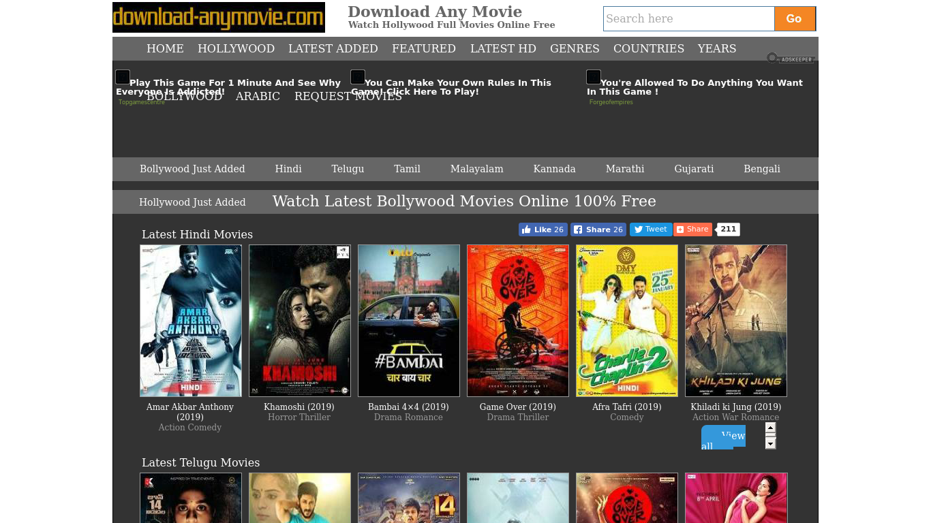Open the Khamoshi movie poster
931x523 pixels.
(x=300, y=321)
